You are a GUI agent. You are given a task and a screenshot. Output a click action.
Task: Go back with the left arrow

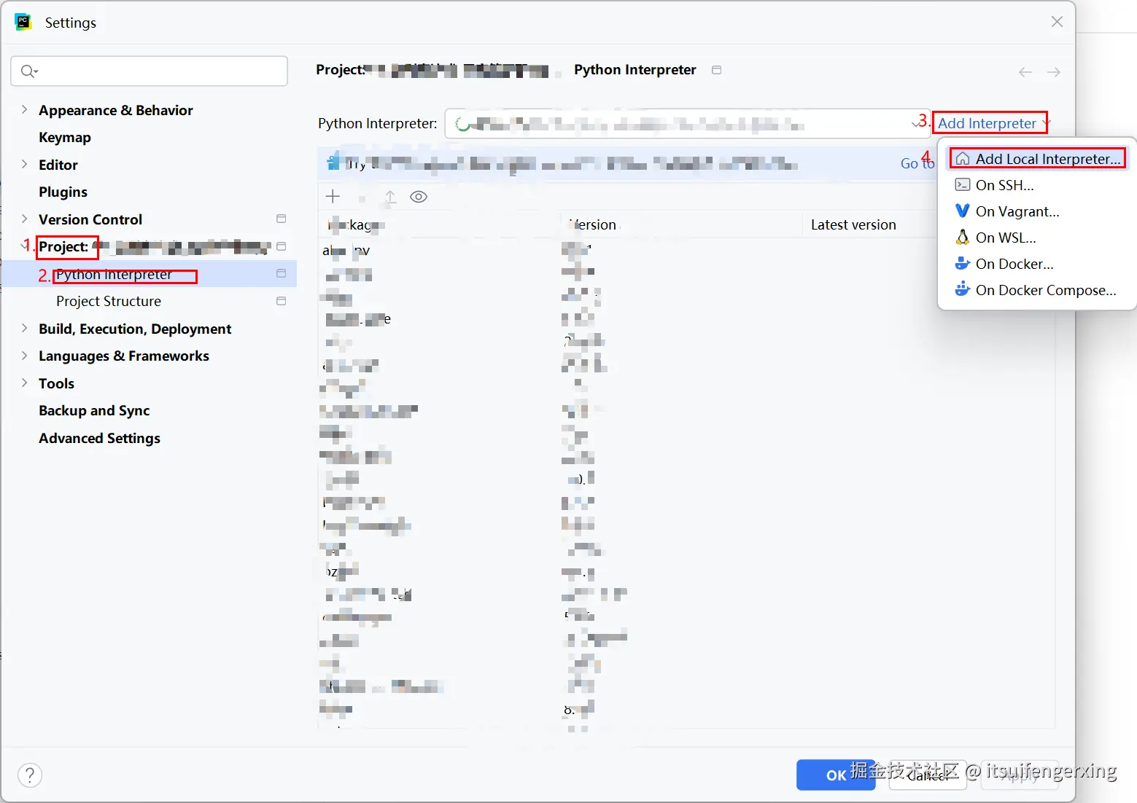[x=1025, y=71]
